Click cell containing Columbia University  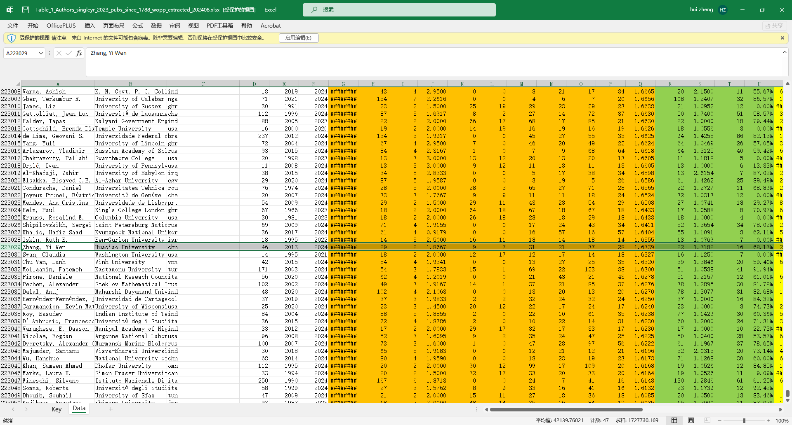click(x=131, y=217)
